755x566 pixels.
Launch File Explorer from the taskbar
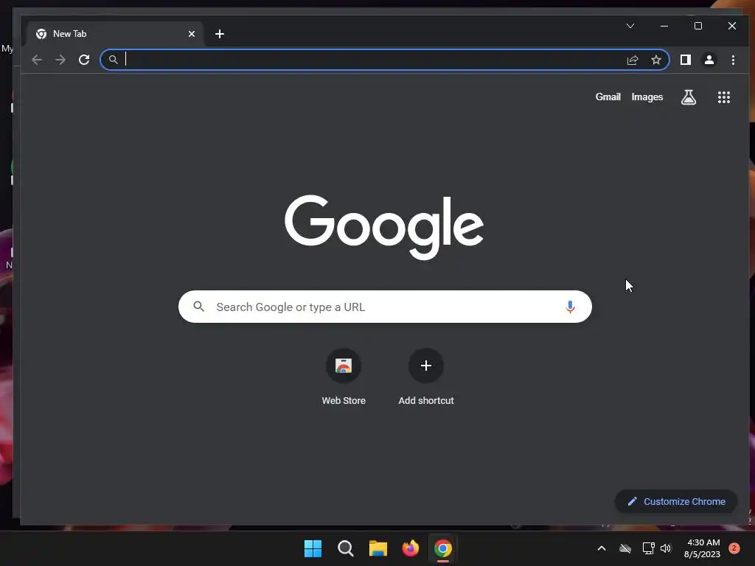[378, 548]
